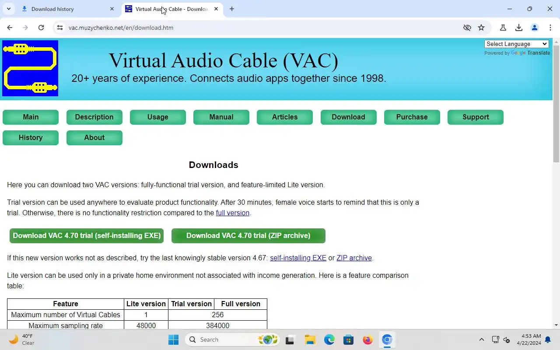The image size is (560, 350).
Task: Open the Main page
Action: coord(31,117)
